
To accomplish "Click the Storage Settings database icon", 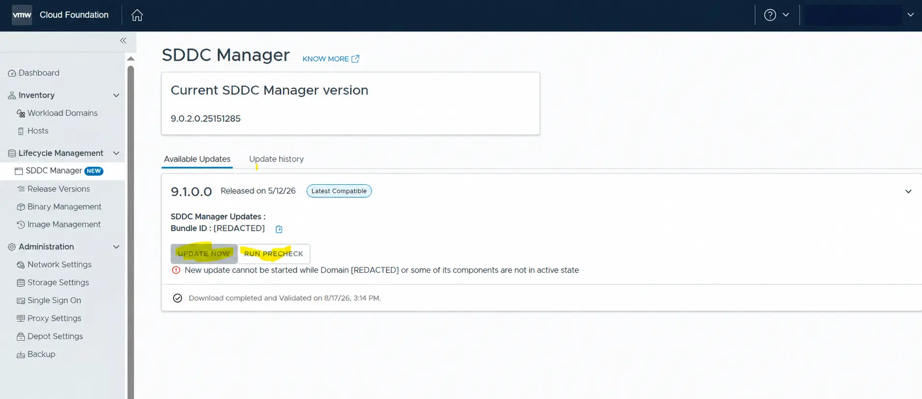I will tap(21, 283).
